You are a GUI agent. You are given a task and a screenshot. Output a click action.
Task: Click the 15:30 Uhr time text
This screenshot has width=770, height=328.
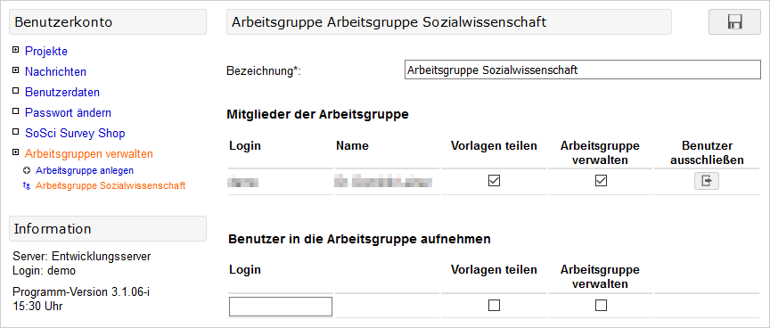coord(37,306)
